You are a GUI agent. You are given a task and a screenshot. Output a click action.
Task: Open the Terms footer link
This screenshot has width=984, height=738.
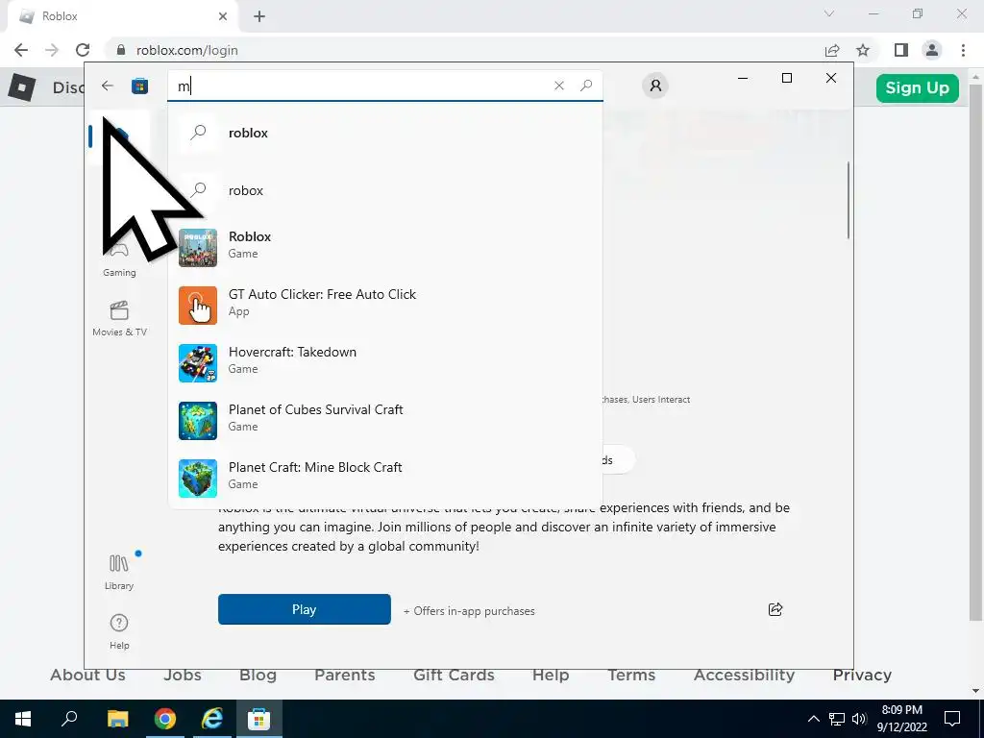pyautogui.click(x=631, y=675)
